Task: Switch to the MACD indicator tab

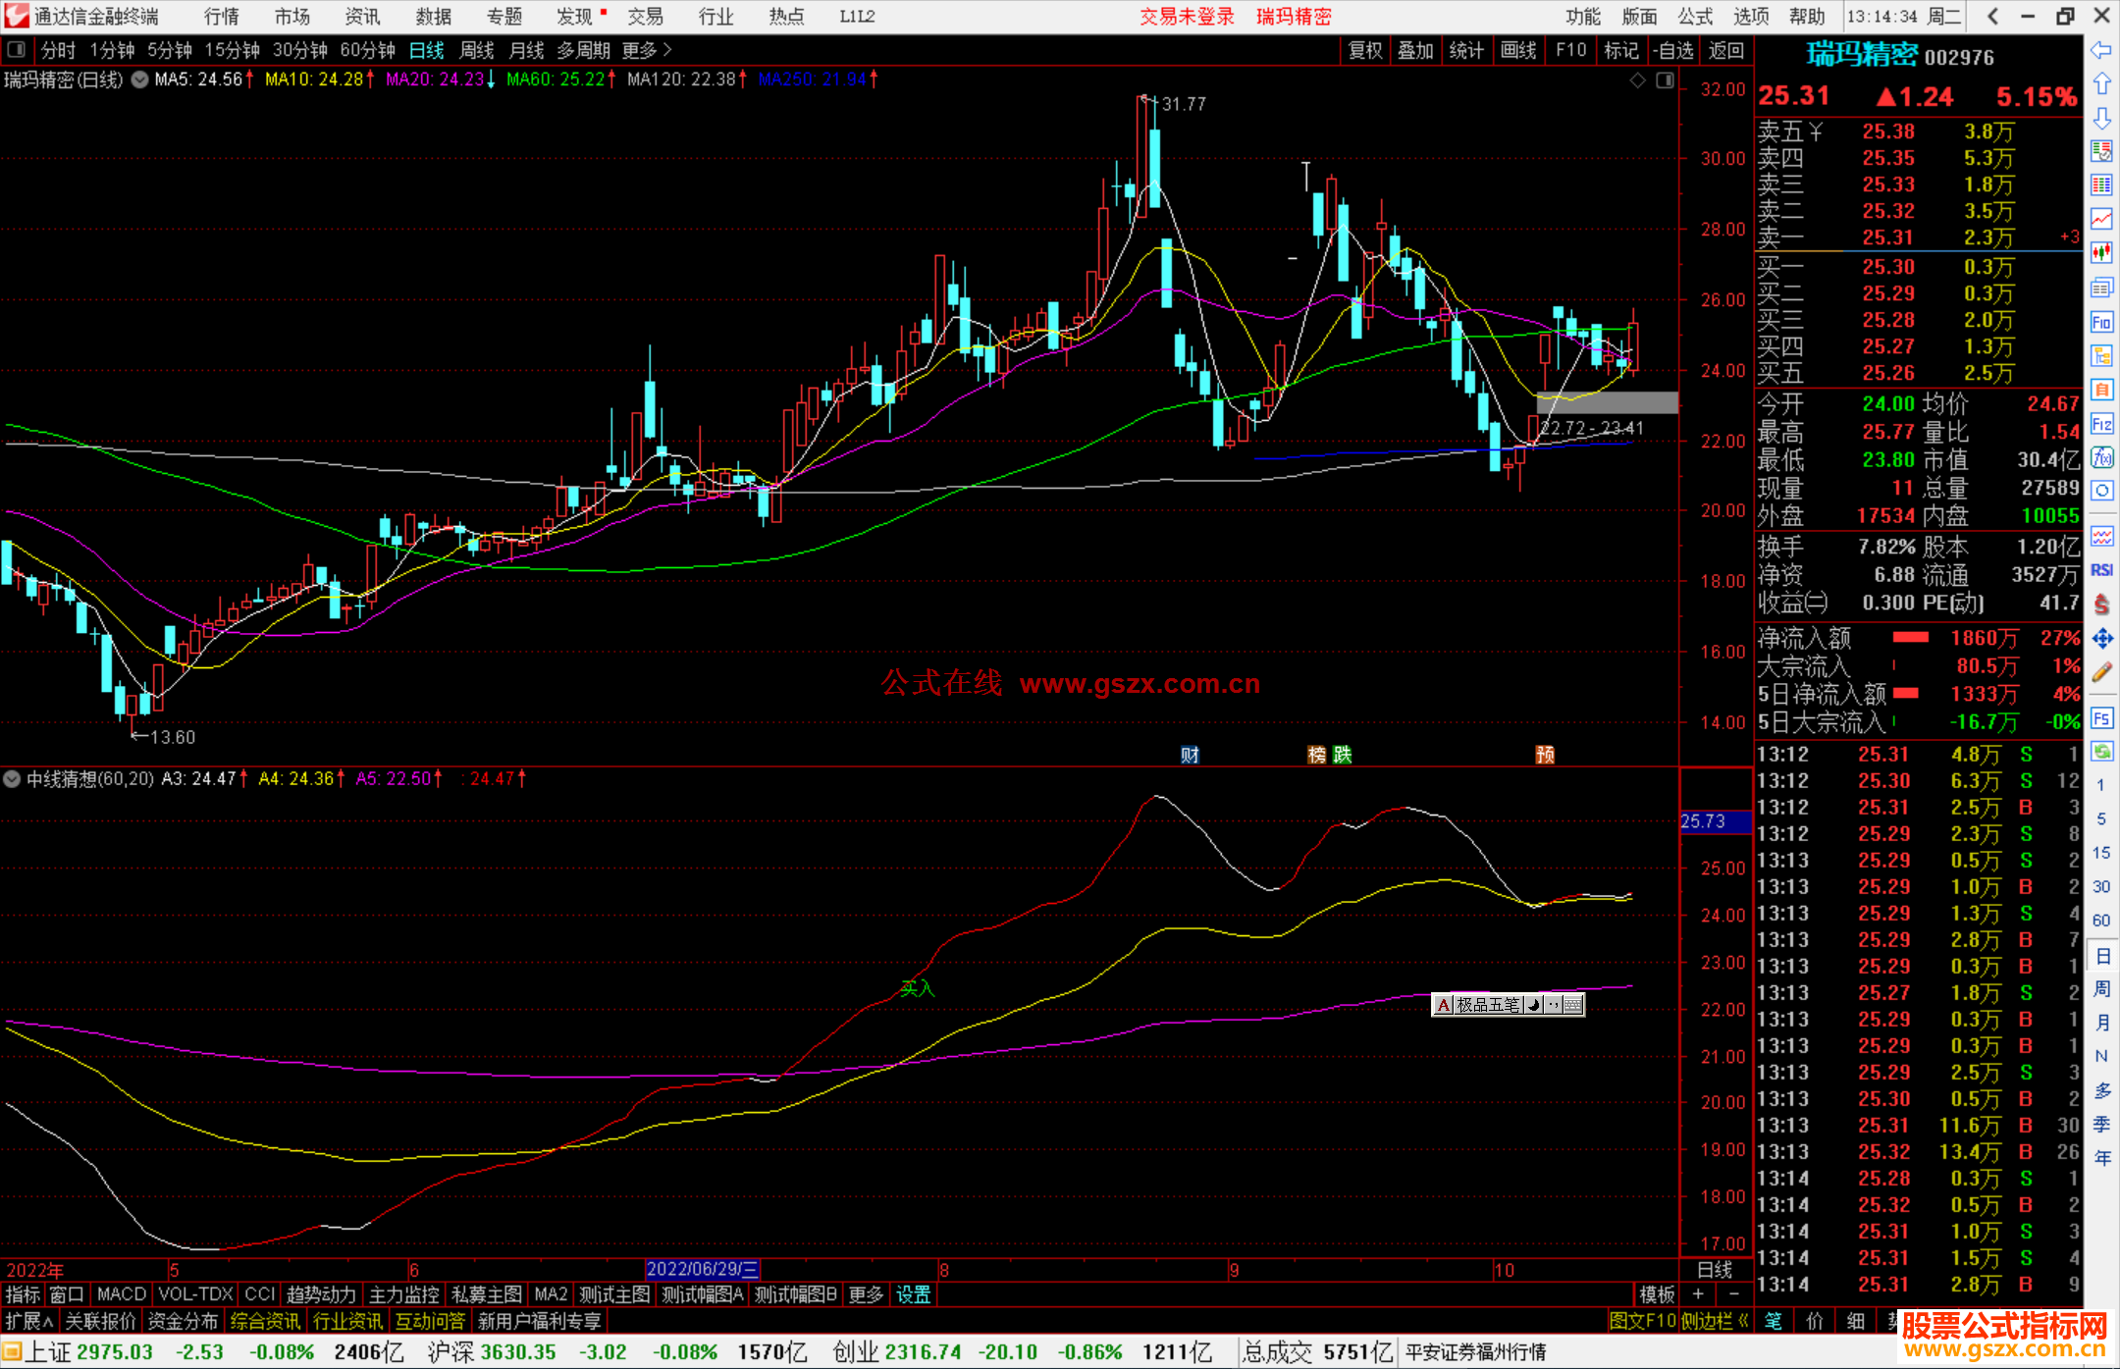Action: 121,1294
